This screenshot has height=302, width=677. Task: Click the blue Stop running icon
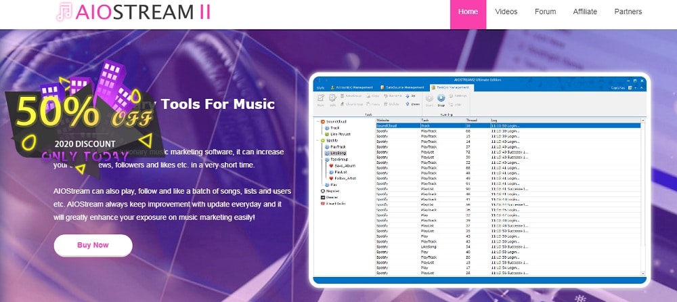pos(441,100)
